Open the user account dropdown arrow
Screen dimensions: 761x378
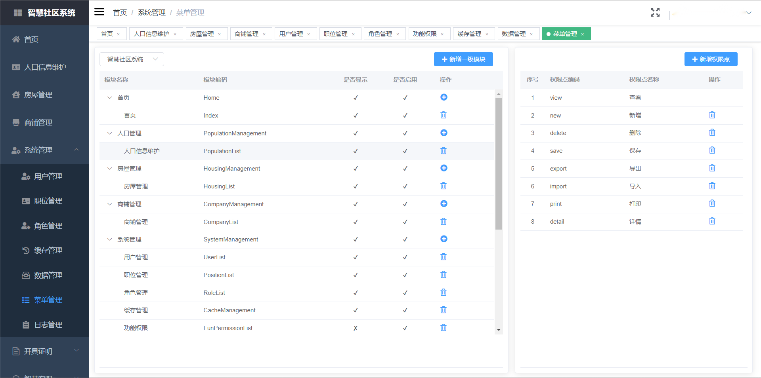point(748,13)
